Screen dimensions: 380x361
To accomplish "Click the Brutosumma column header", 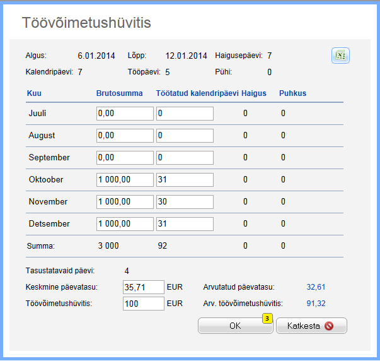I will (119, 93).
